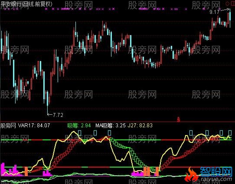
Task: Click the red diamond icon at top right
Action: coord(227,3)
